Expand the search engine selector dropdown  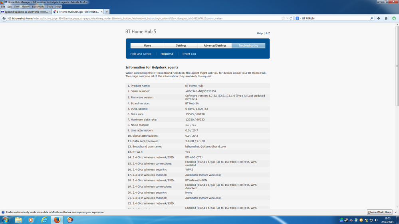(298, 18)
